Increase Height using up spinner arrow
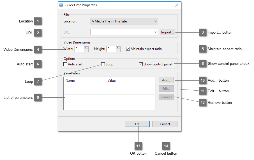The height and width of the screenshot is (160, 254). pyautogui.click(x=118, y=47)
